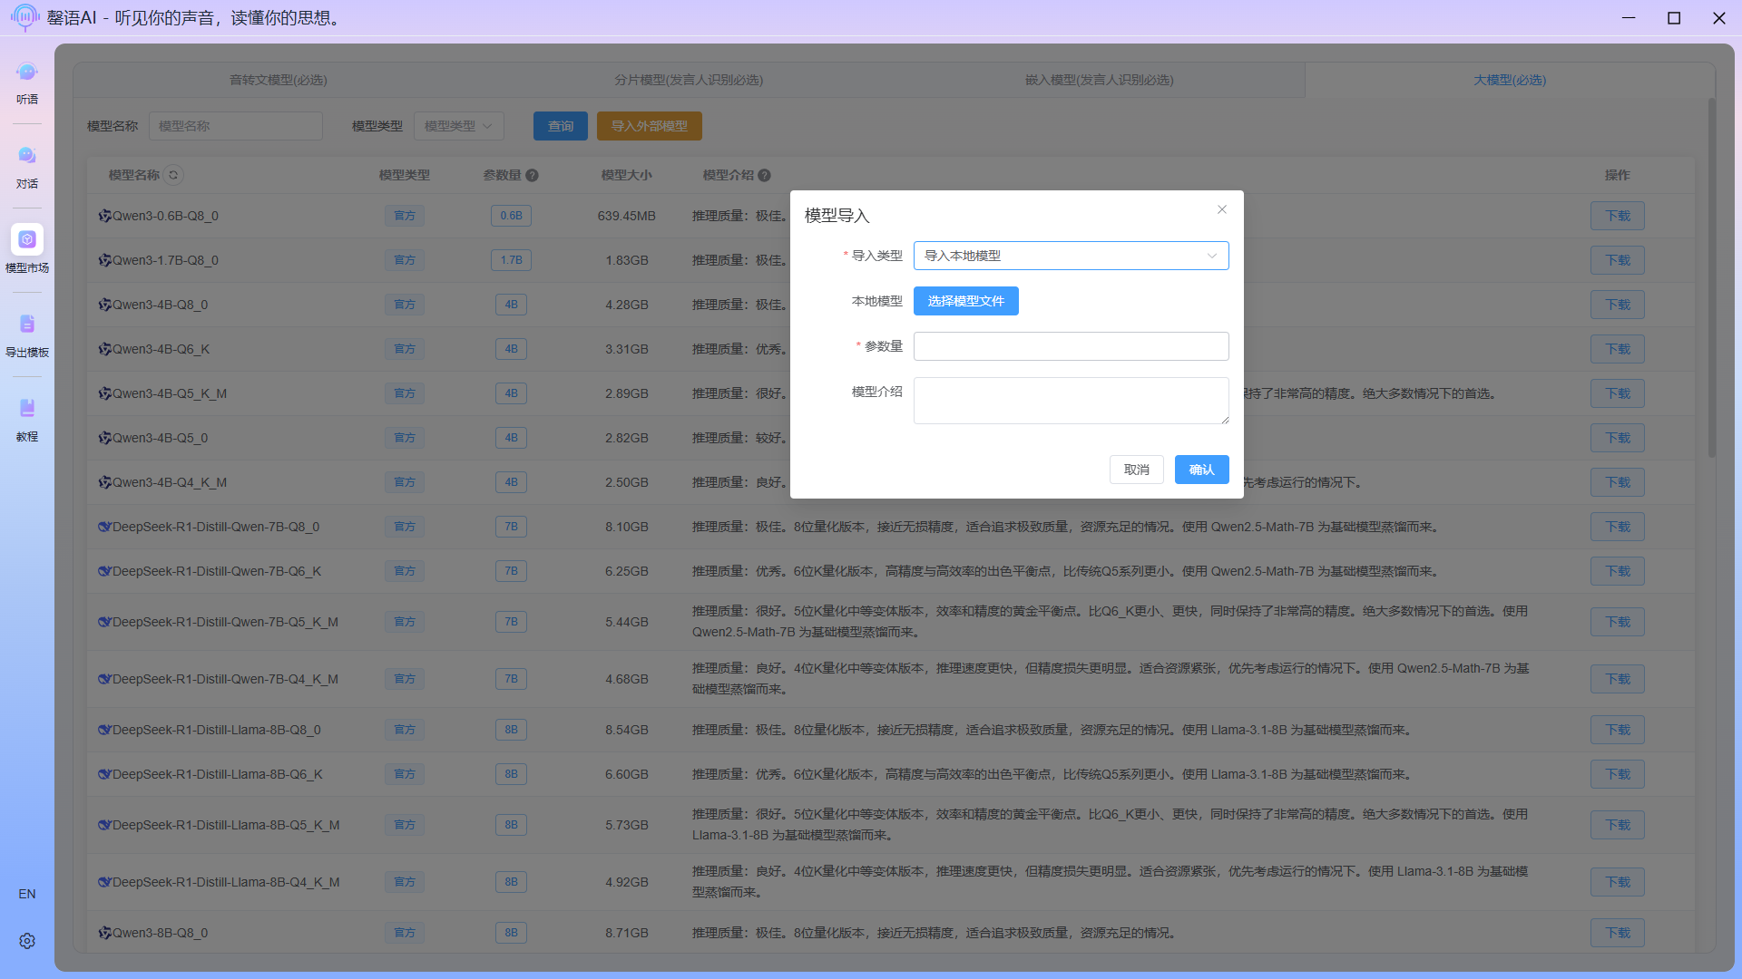Screen dimensions: 1742x979
Task: Focus the 模型名称 search input
Action: pyautogui.click(x=236, y=126)
